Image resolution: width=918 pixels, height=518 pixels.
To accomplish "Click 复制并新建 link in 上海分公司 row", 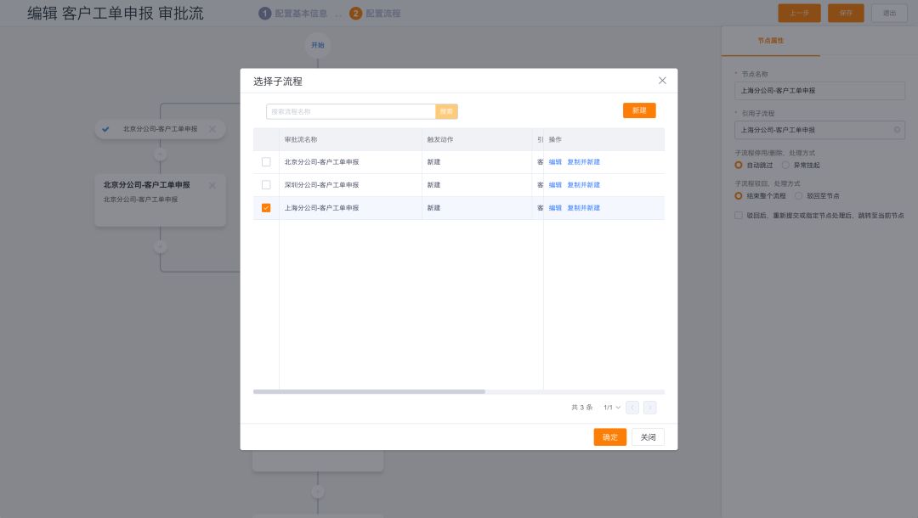I will 584,207.
